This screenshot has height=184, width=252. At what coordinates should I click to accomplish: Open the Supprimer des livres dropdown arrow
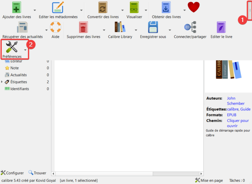104,30
